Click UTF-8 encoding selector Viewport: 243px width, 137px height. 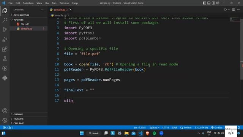166,127
